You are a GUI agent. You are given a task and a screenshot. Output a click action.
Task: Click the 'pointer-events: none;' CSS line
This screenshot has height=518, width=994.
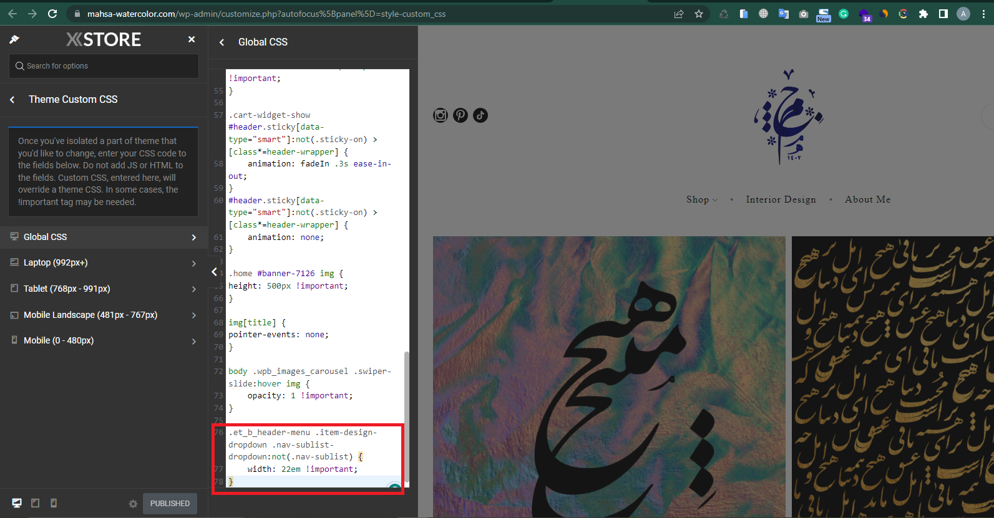278,335
